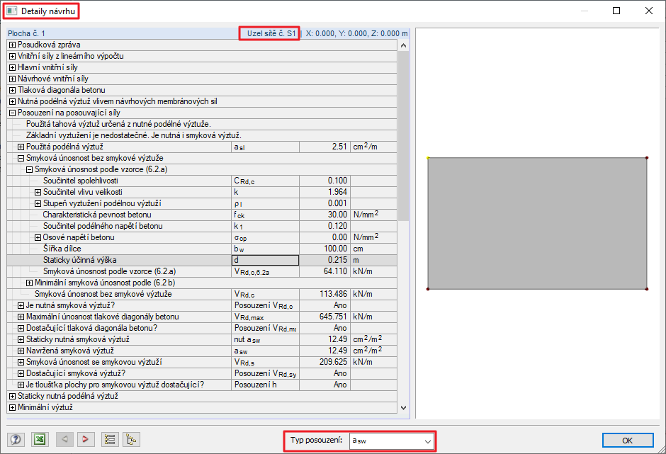Expand Návrhové vnitřní síly node
Image resolution: width=666 pixels, height=454 pixels.
[x=12, y=79]
